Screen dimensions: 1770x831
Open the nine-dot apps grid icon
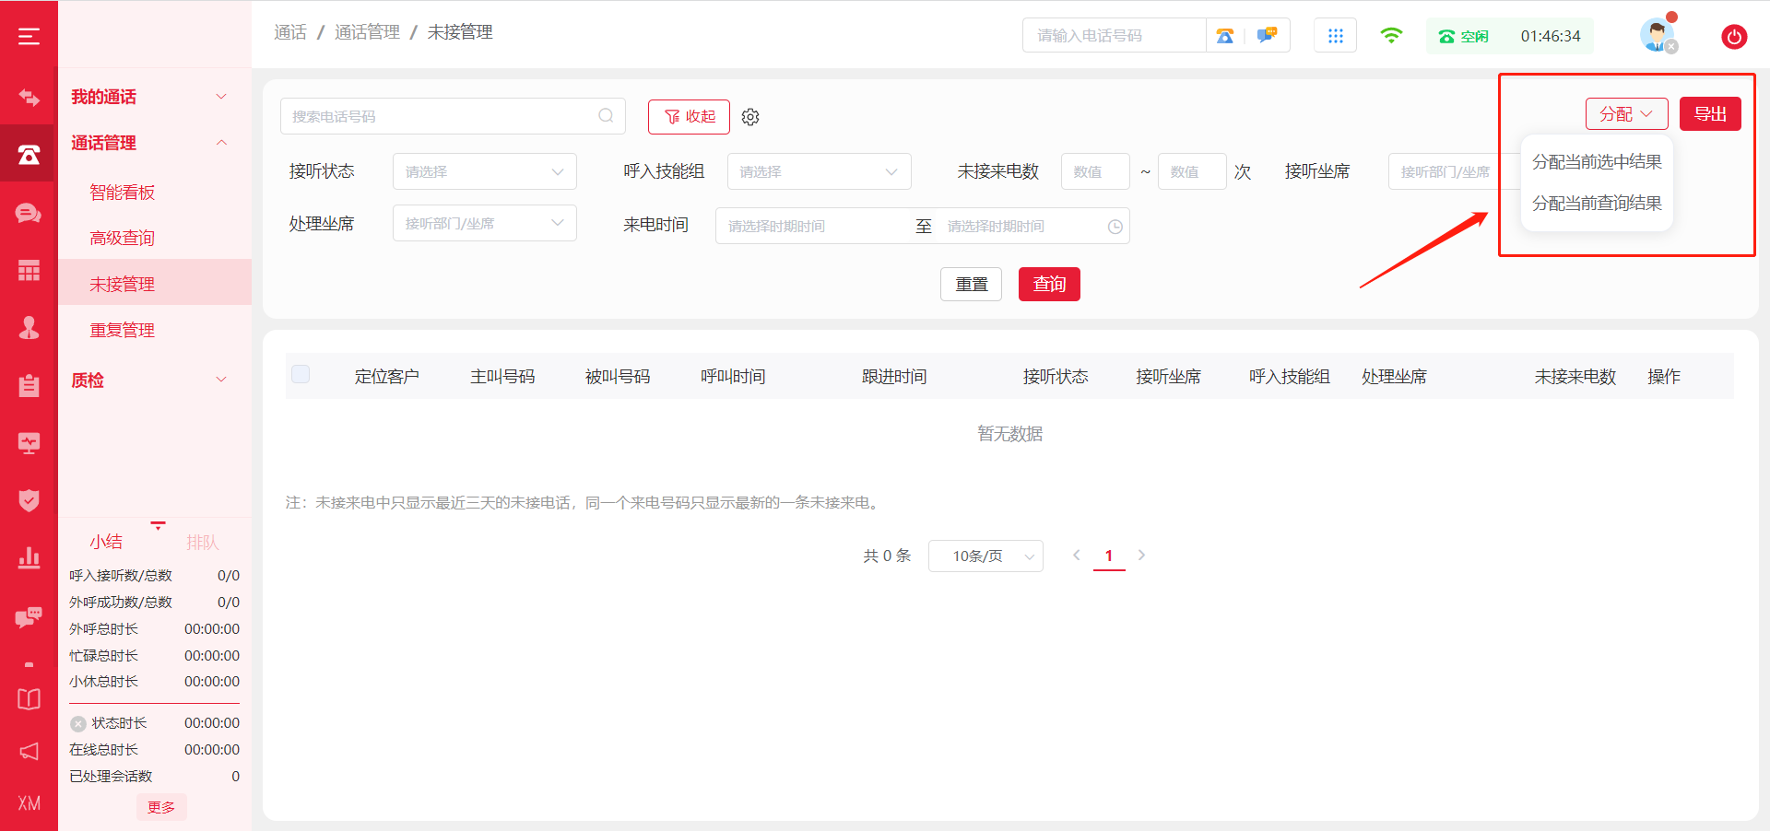(x=1335, y=36)
